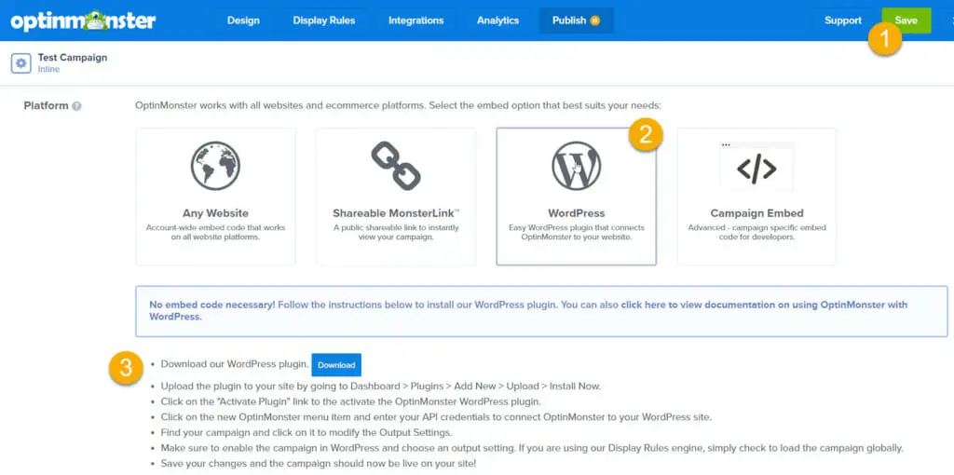Screen dimensions: 954x475
Task: Click the WordPress logo icon
Action: click(576, 166)
